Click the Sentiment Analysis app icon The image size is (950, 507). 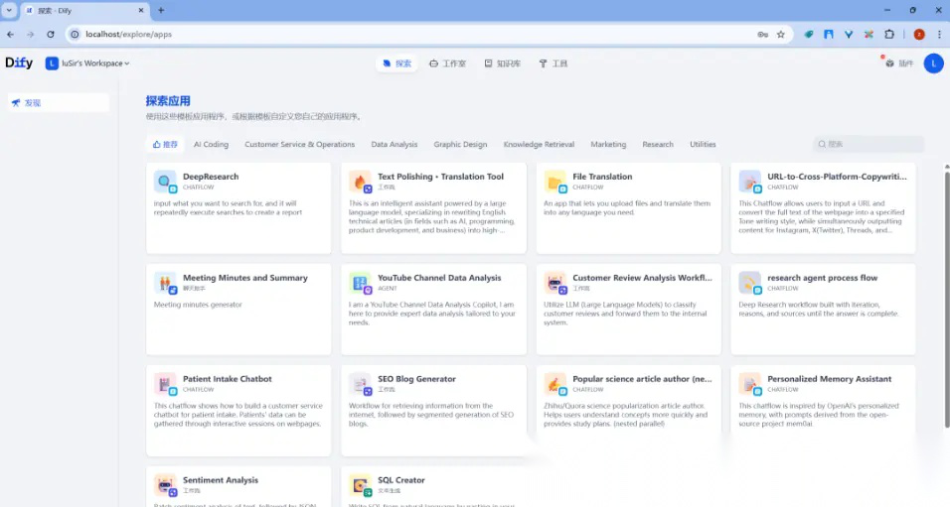(164, 484)
